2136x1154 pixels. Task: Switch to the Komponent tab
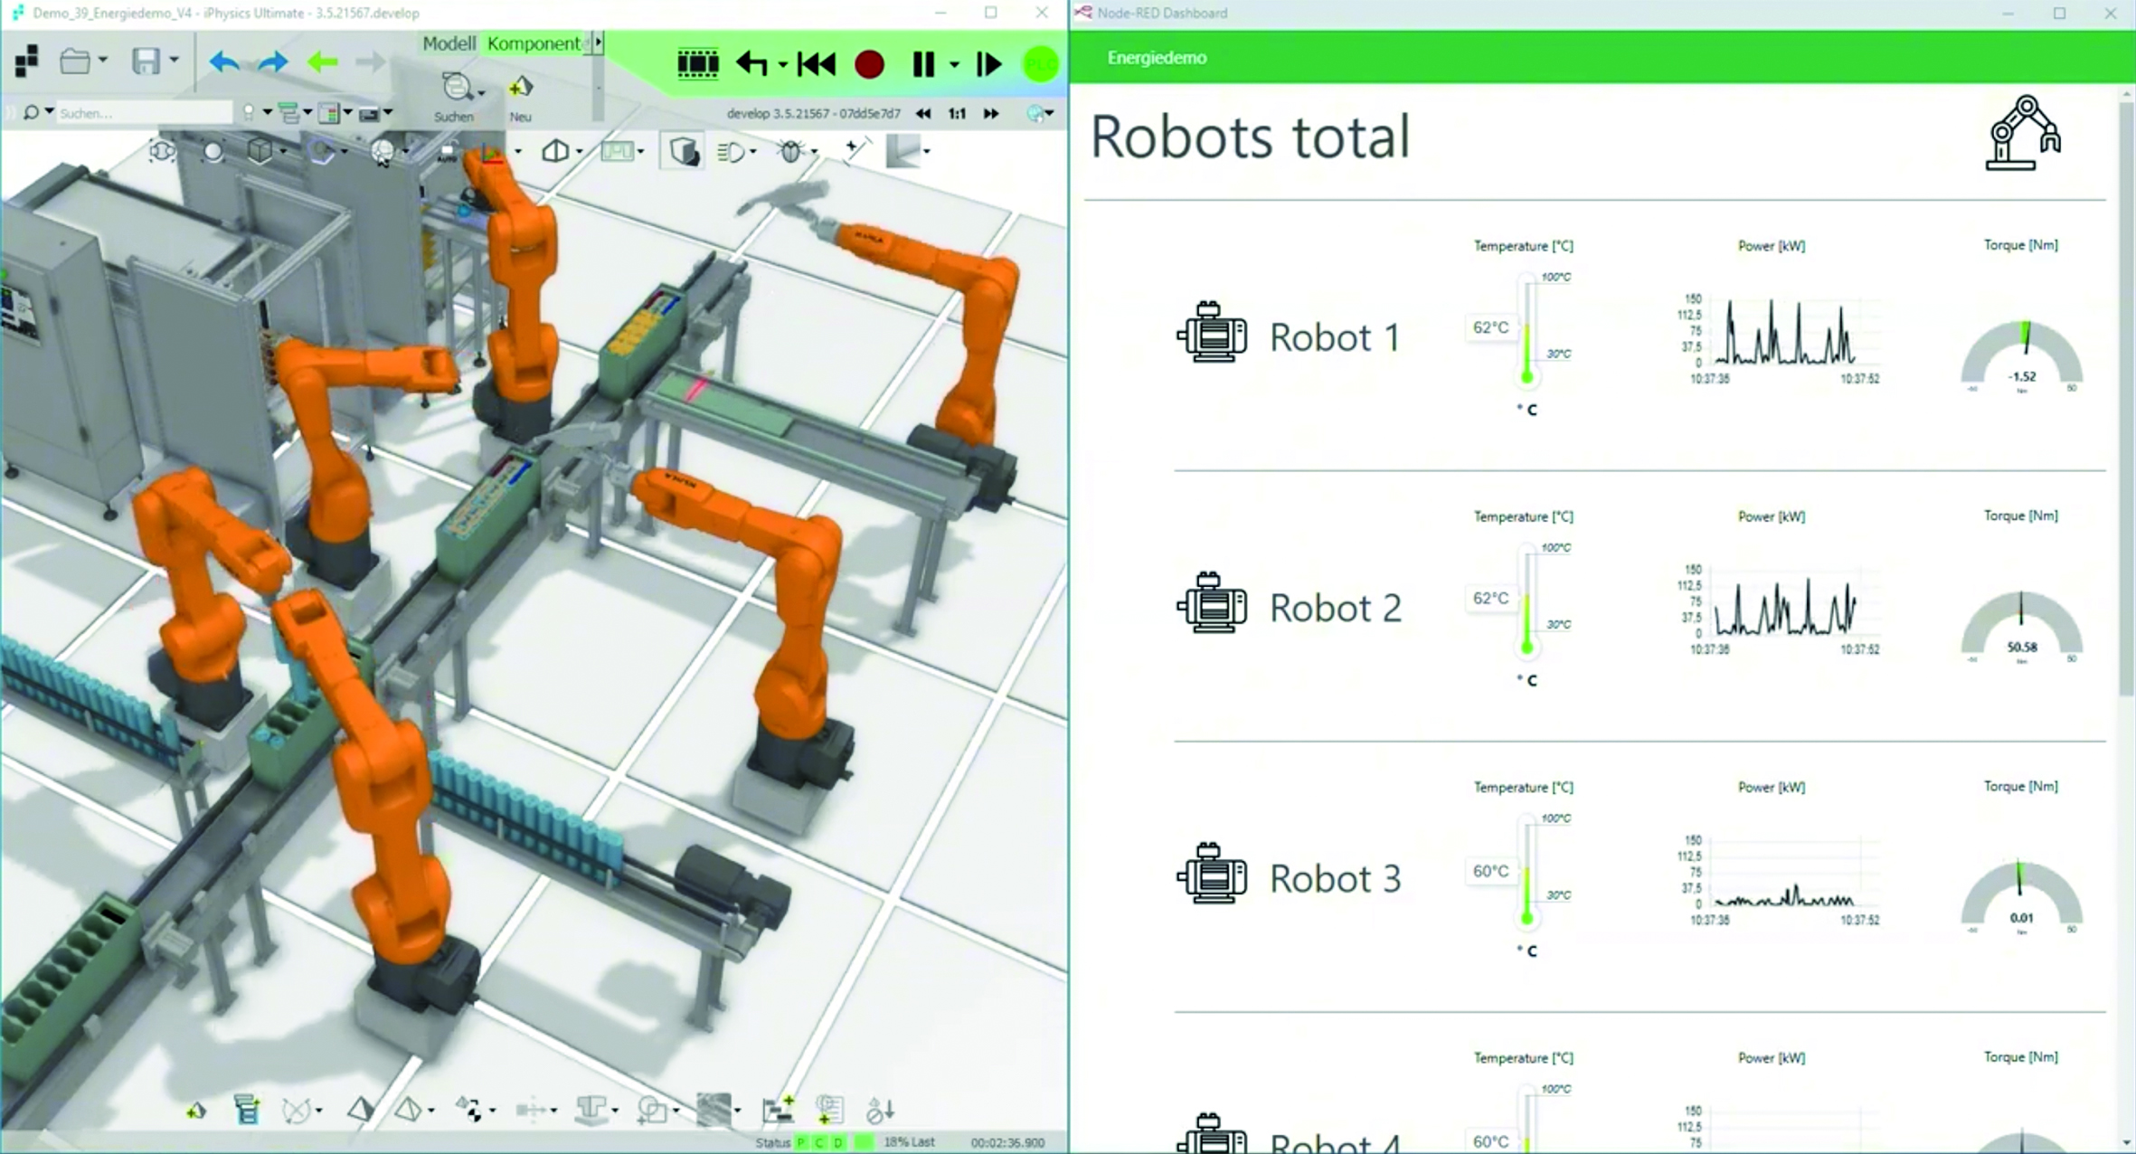point(533,43)
